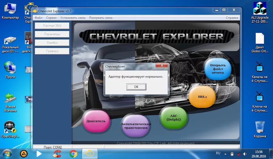Image resolution: width=273 pixels, height=159 pixels.
Task: Select the Каналы на 4-Спутни desktop icon
Action: click(260, 72)
